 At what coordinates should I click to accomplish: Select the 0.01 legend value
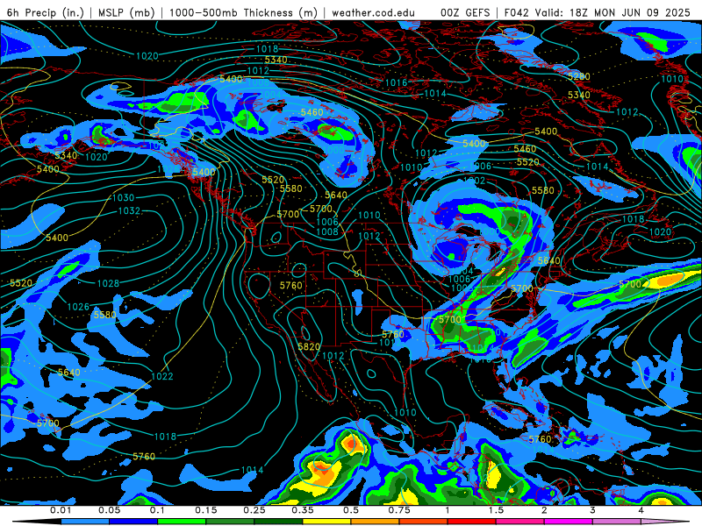[61, 510]
